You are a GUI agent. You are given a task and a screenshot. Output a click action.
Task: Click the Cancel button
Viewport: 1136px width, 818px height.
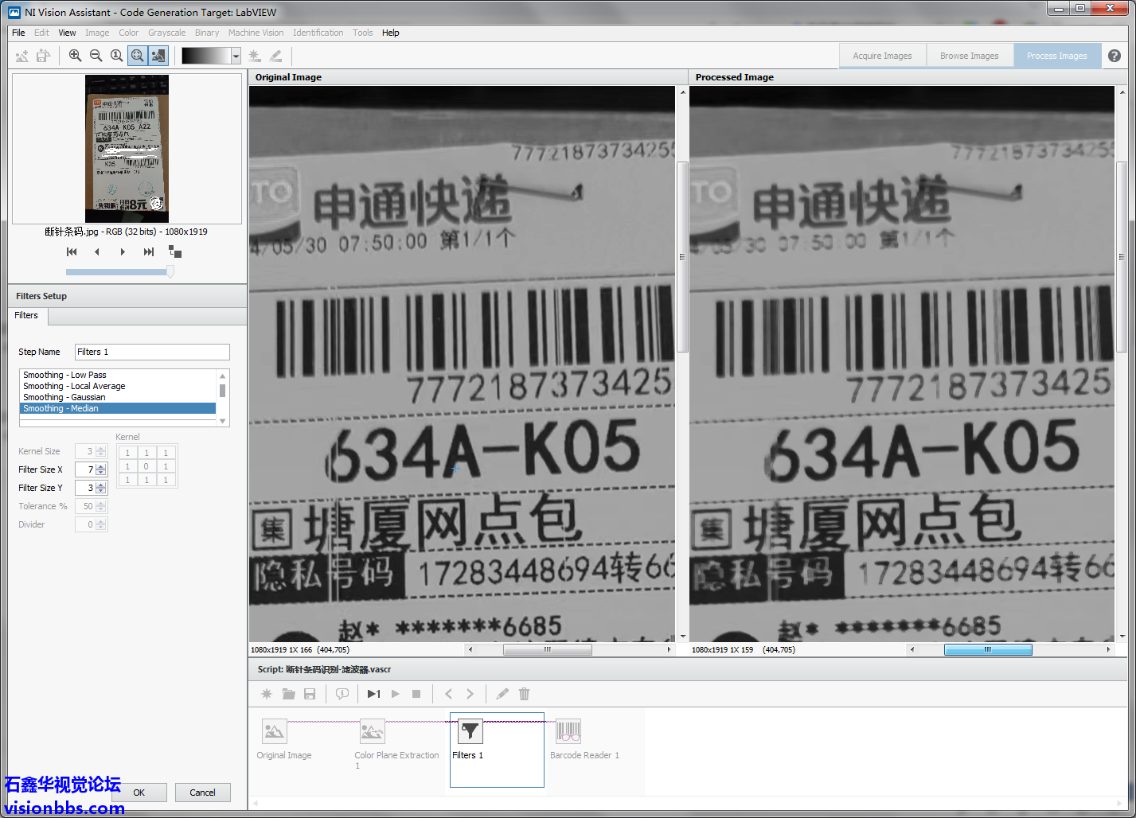202,793
